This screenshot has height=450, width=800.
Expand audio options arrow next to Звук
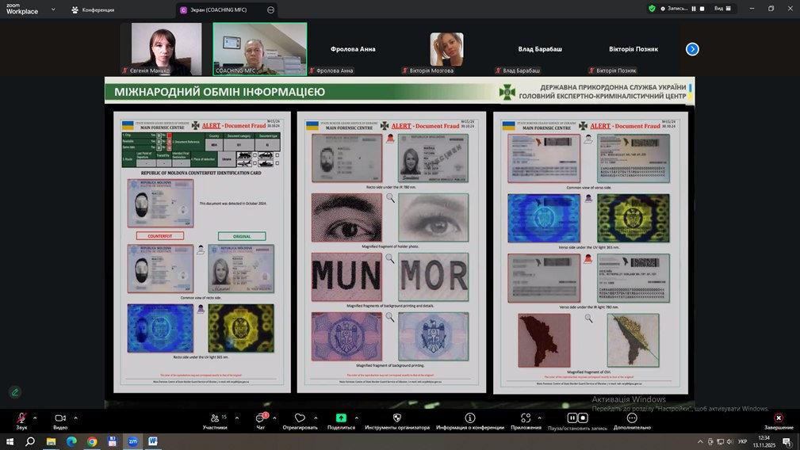(35, 418)
